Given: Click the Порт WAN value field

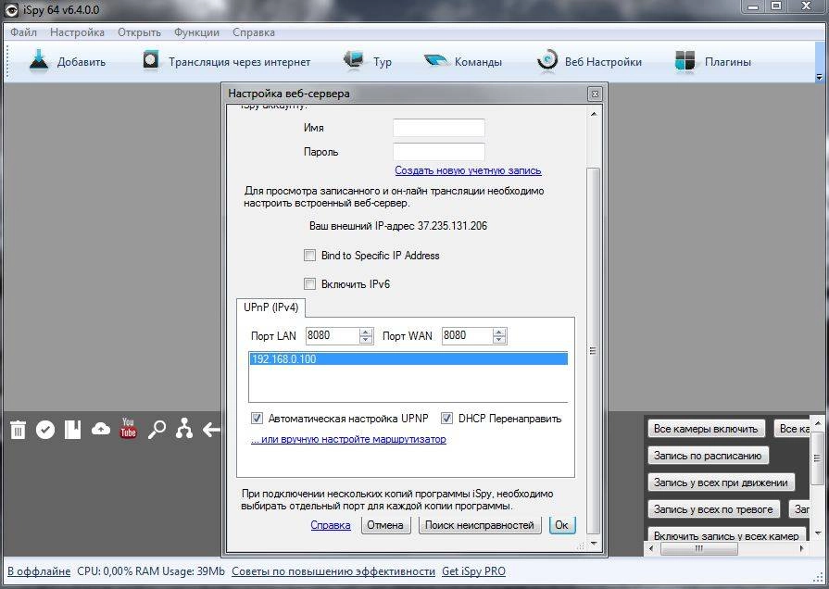Looking at the screenshot, I should pyautogui.click(x=468, y=336).
